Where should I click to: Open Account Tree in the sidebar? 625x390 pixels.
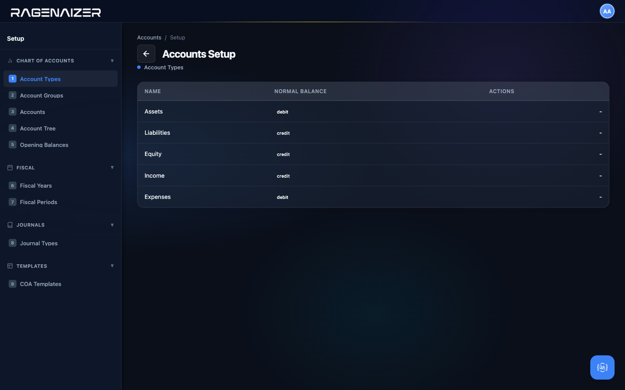click(60, 128)
